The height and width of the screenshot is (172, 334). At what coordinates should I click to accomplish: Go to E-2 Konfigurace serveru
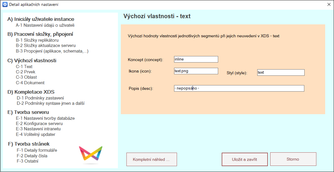(39, 124)
